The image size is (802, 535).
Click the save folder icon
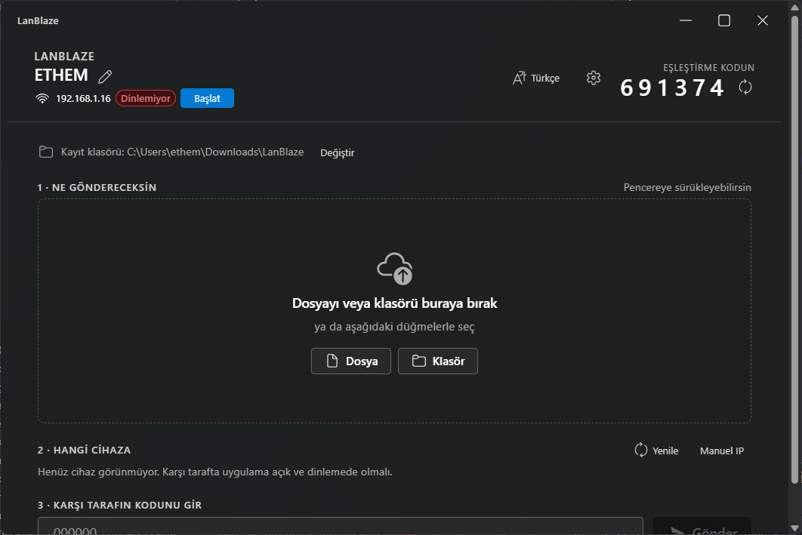pyautogui.click(x=46, y=152)
